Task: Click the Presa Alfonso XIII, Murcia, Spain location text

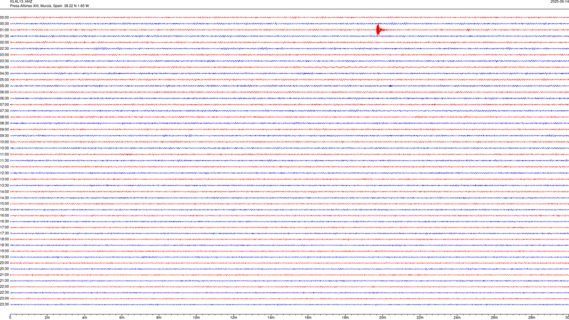Action: [x=36, y=6]
